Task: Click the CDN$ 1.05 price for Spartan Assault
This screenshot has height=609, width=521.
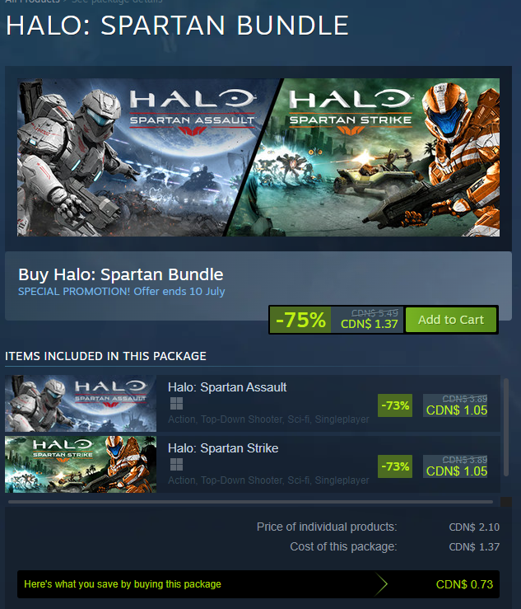Action: (x=457, y=410)
